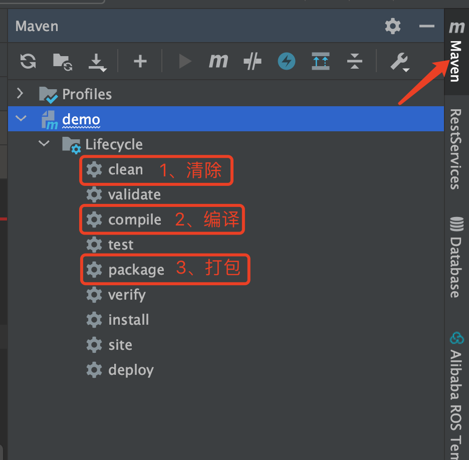Click the gear icon beside test

(94, 245)
